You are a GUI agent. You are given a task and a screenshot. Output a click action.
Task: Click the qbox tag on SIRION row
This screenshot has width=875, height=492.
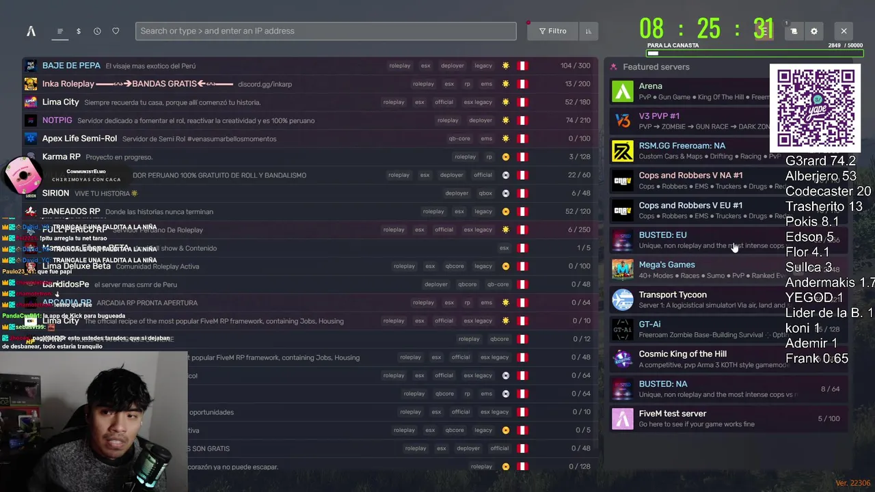click(485, 193)
